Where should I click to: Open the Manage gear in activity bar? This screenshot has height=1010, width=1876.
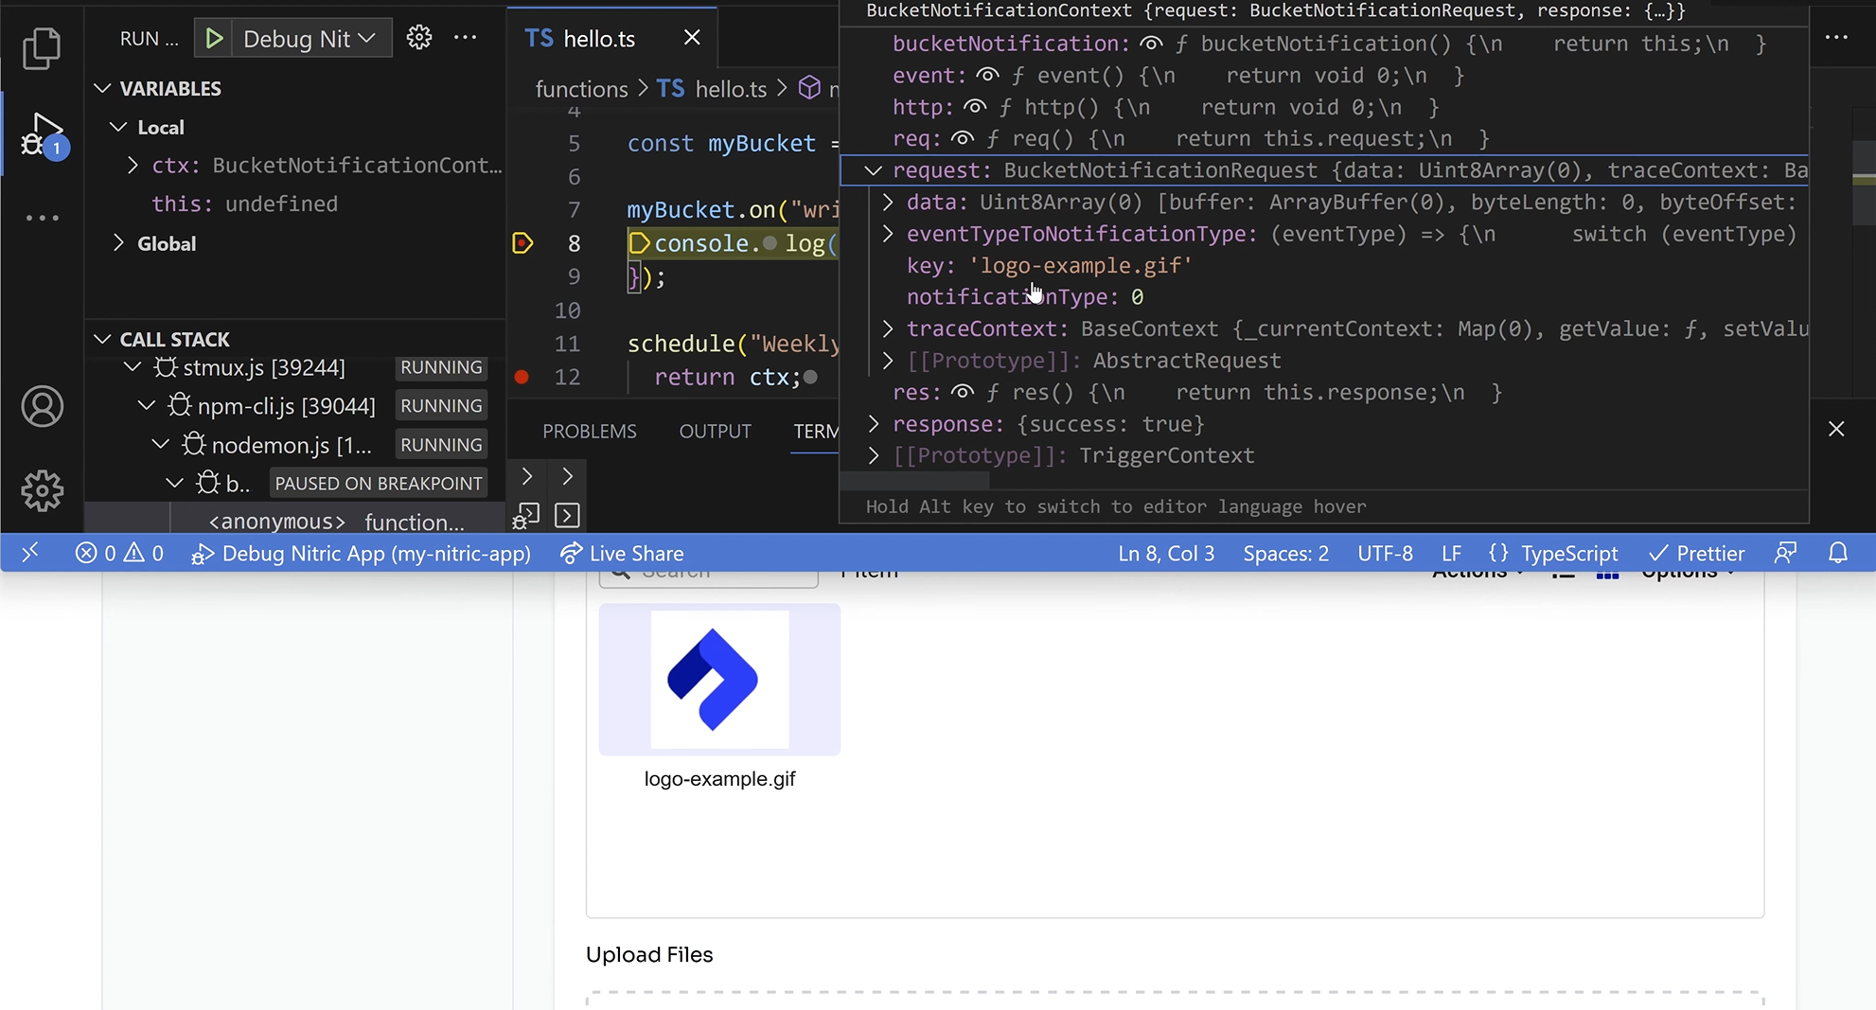[x=42, y=491]
